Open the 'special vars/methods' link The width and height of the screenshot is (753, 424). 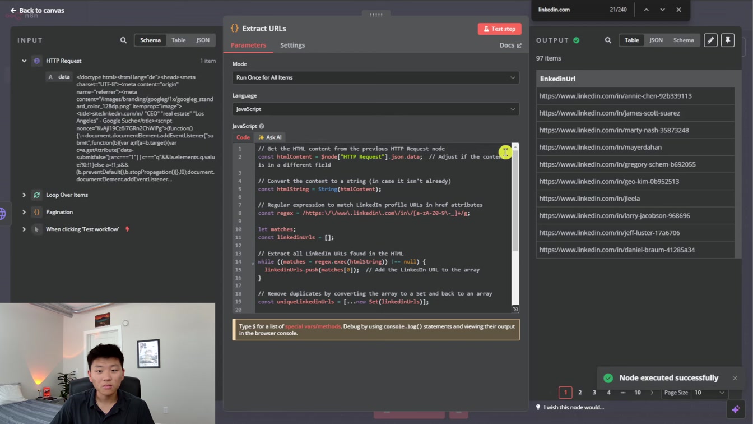[x=313, y=326]
